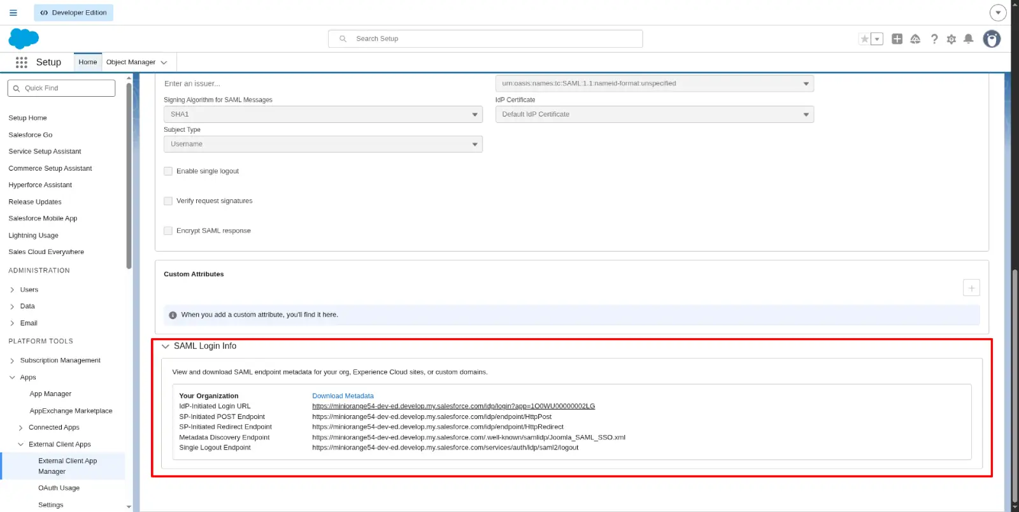Click SP-Initiated Redirect Endpoint URL text
Screen dimensions: 1019x512
[x=438, y=427]
